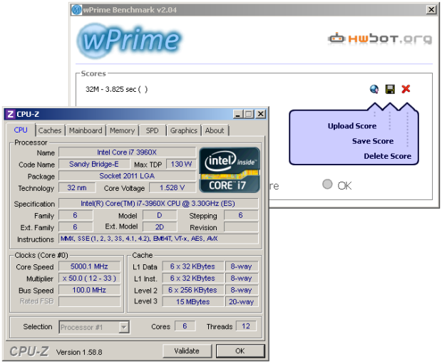
Task: Click the Technology value 32 nm
Action: point(77,188)
